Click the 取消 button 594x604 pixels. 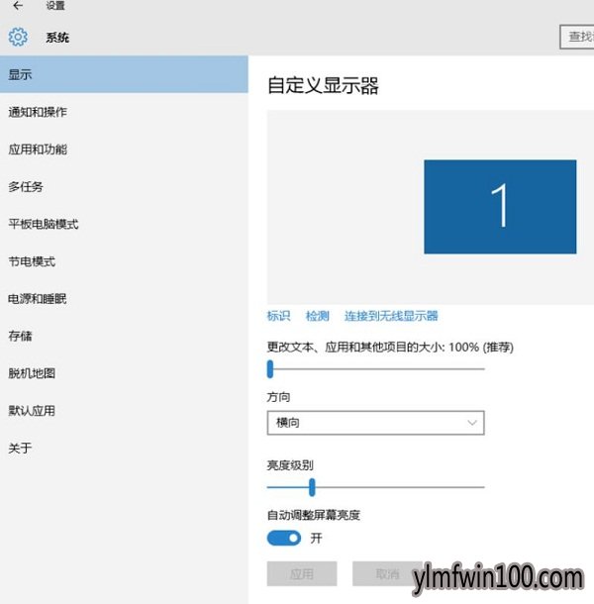pos(387,573)
